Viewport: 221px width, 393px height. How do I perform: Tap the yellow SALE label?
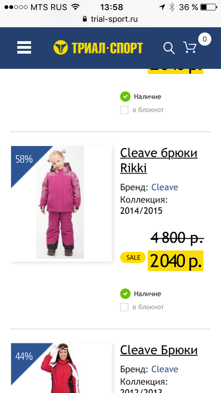click(133, 257)
